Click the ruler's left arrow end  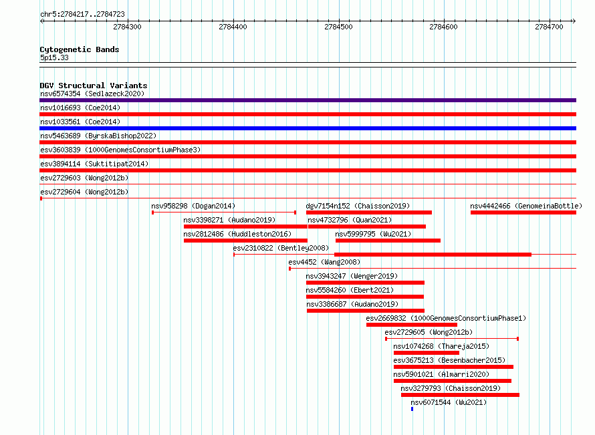[42, 21]
